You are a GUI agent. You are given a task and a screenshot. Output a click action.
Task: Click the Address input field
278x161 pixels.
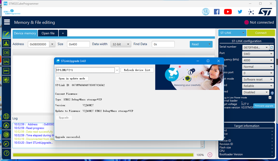[38, 44]
